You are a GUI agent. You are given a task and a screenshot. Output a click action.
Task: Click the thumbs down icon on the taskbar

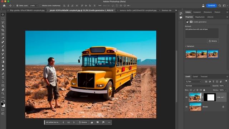tap(98, 122)
